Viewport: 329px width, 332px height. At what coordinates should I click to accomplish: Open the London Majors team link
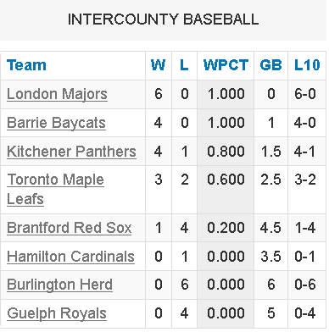coord(57,94)
